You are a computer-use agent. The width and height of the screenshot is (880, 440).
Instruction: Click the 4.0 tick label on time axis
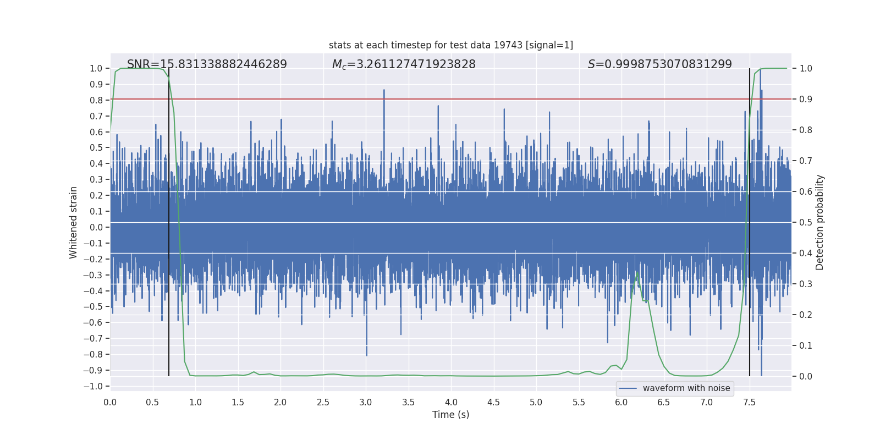[451, 402]
